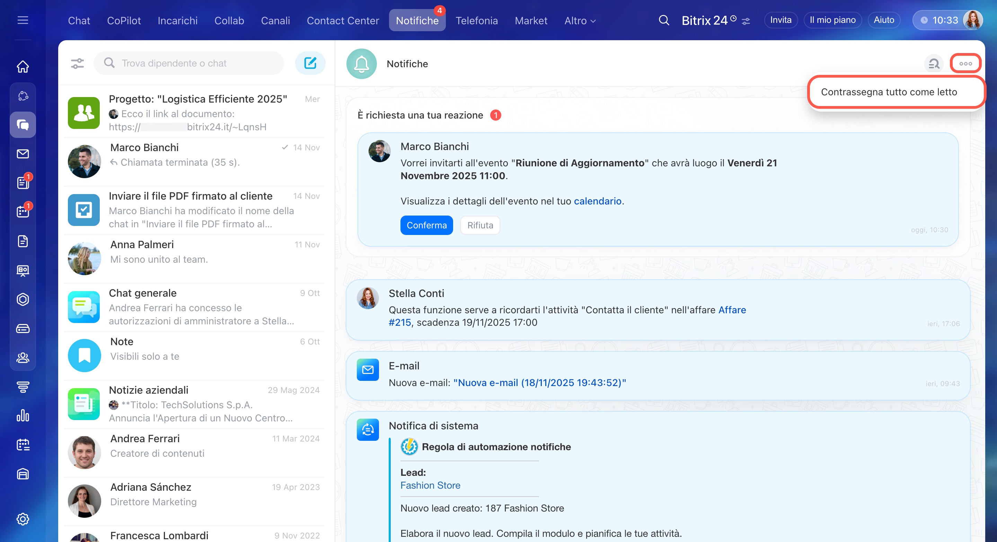
Task: Switch to the Telefonia tab
Action: click(x=476, y=20)
